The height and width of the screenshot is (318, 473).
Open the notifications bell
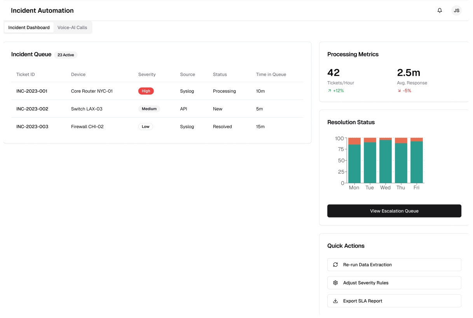(x=440, y=10)
